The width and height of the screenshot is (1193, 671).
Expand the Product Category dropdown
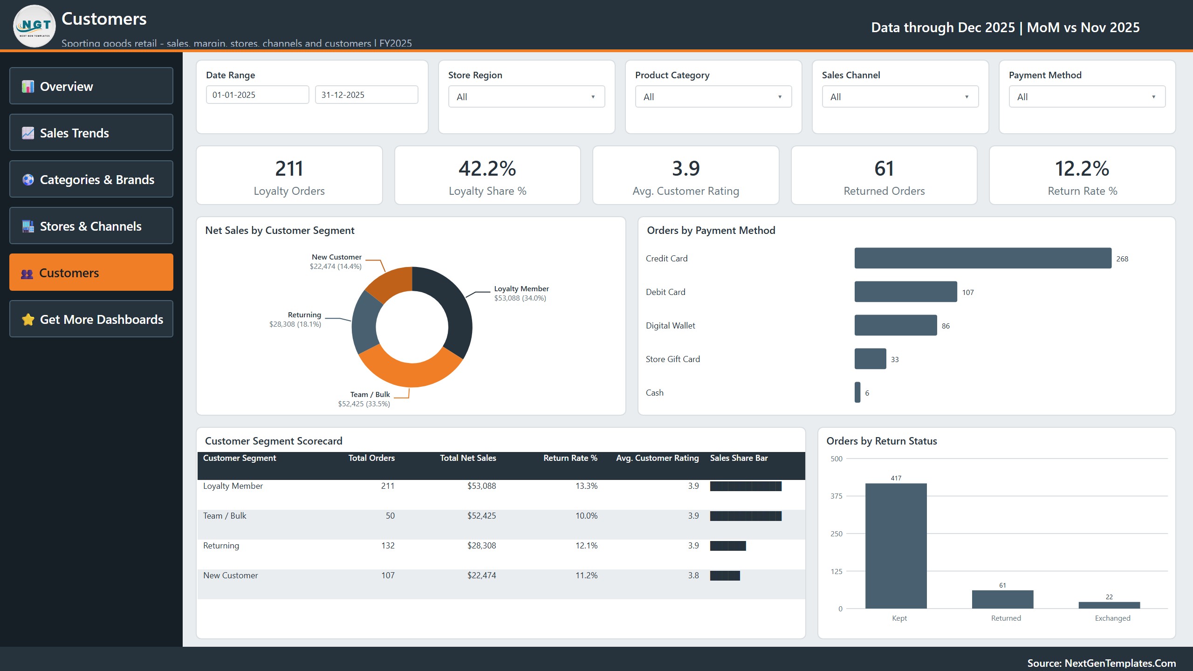(x=713, y=96)
